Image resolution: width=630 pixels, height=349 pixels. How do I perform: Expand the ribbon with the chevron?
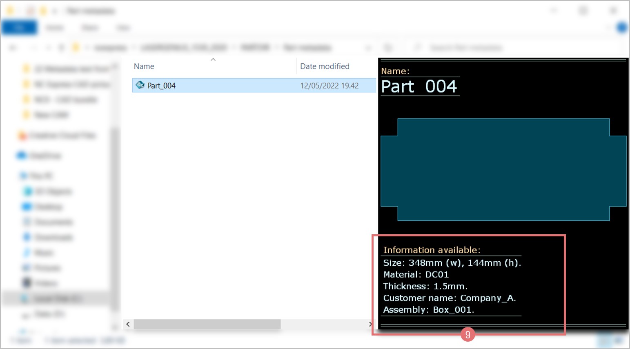coord(609,28)
